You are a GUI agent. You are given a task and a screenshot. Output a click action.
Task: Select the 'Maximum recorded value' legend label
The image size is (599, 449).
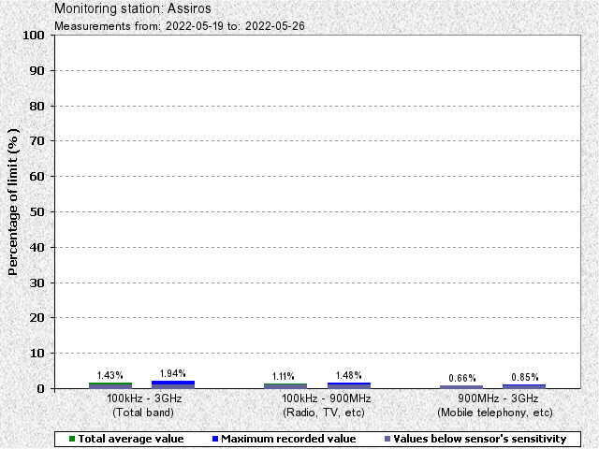pos(288,438)
